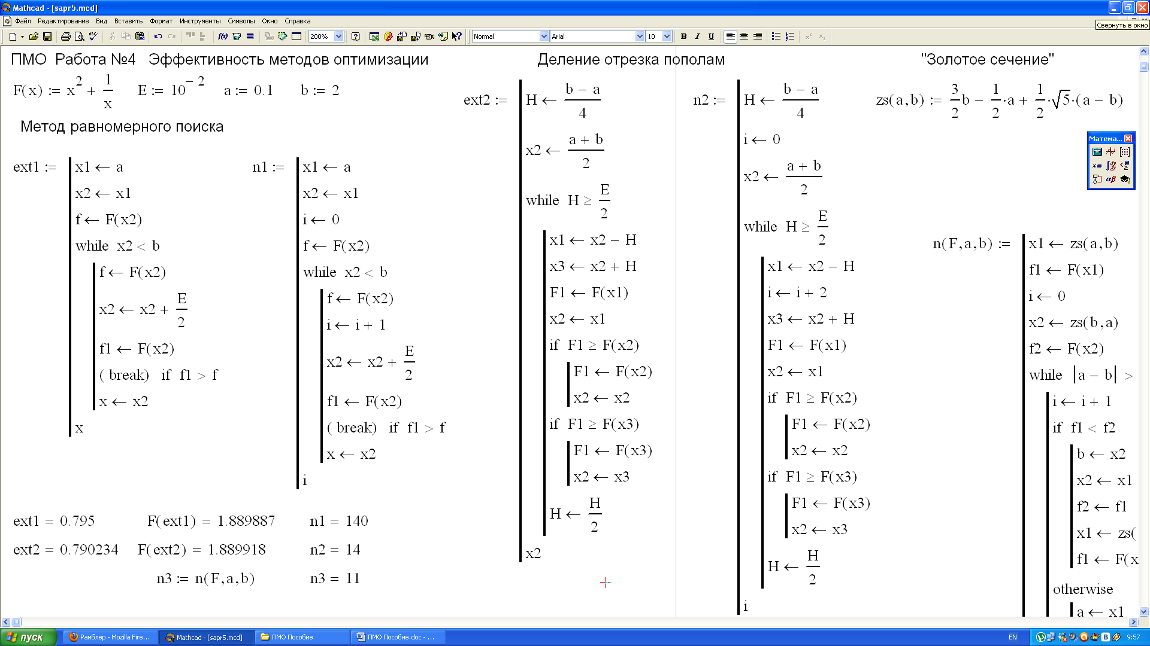The image size is (1150, 646).
Task: Insert an Excel component from the toolbar
Action: 374,36
